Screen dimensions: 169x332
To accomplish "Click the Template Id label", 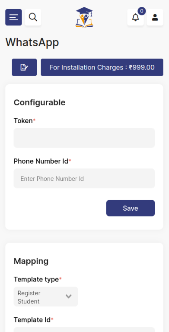I will point(32,320).
